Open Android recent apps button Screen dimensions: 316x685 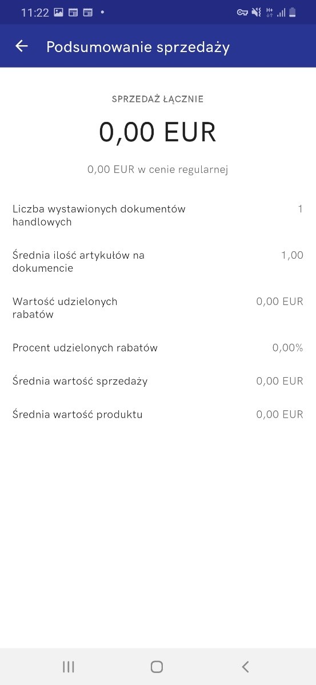coord(69,667)
